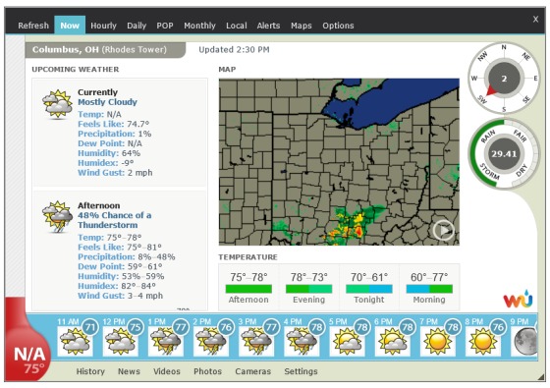The height and width of the screenshot is (388, 550).
Task: Open the Cameras link
Action: click(x=253, y=371)
